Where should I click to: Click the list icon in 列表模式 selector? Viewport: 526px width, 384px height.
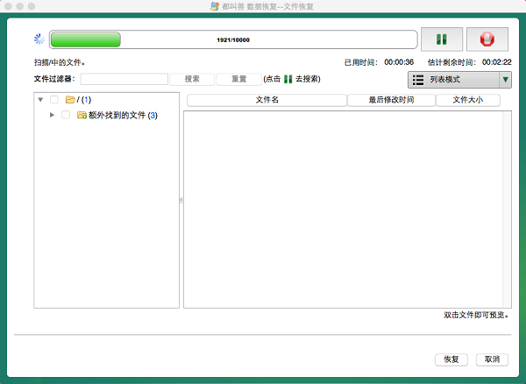click(418, 80)
